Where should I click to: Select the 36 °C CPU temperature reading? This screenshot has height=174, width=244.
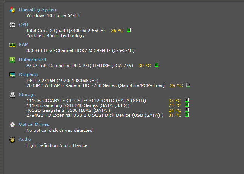(x=117, y=31)
